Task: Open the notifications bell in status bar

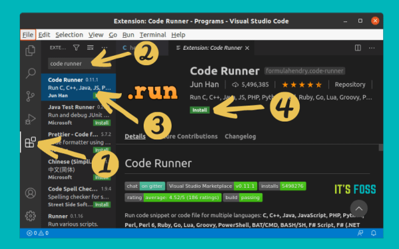Action: tap(373, 233)
